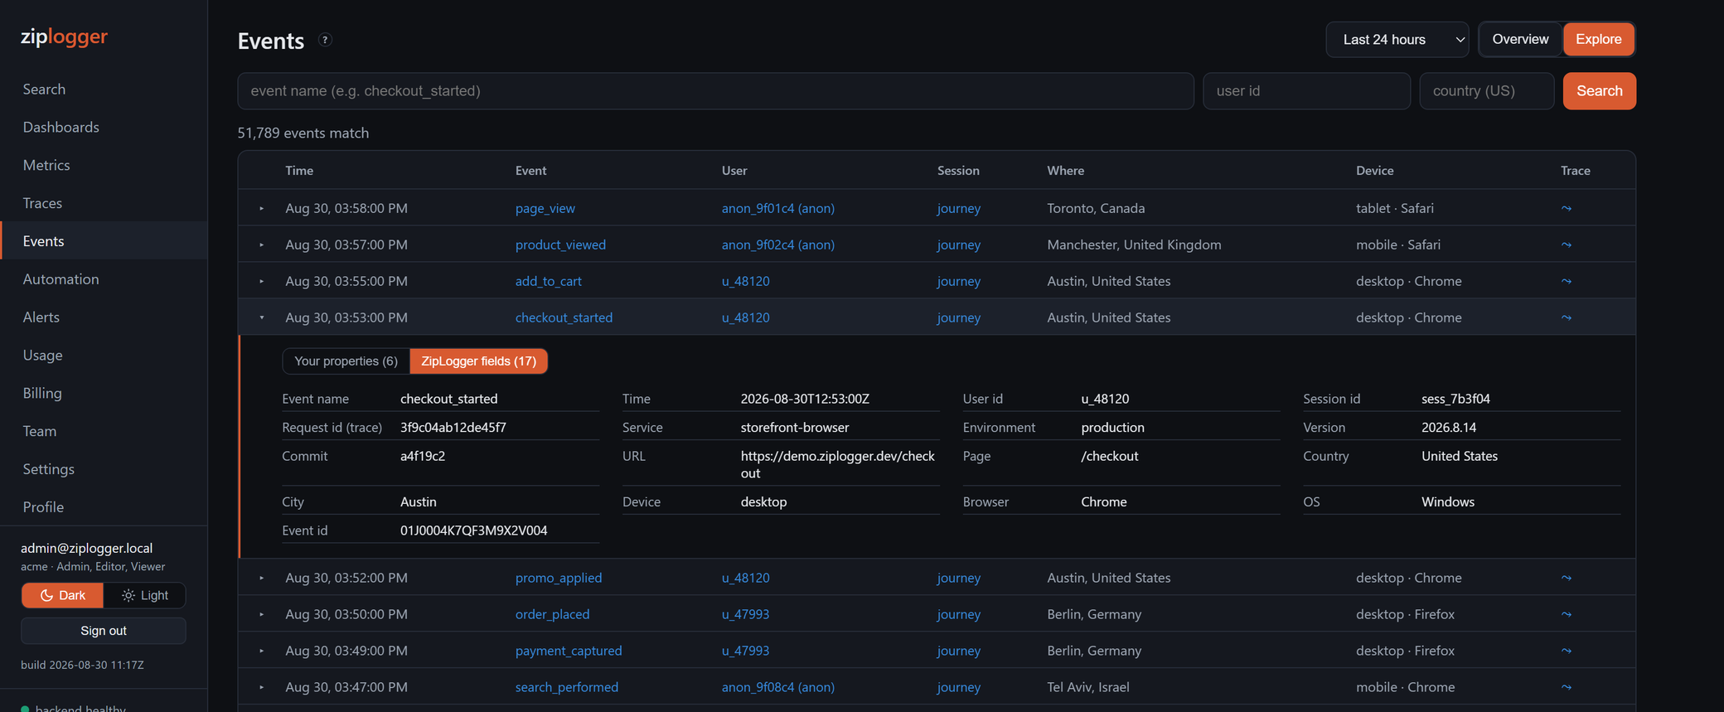Screen dimensions: 1724x712
Task: Click Version value 2026.8.14
Action: [1448, 427]
